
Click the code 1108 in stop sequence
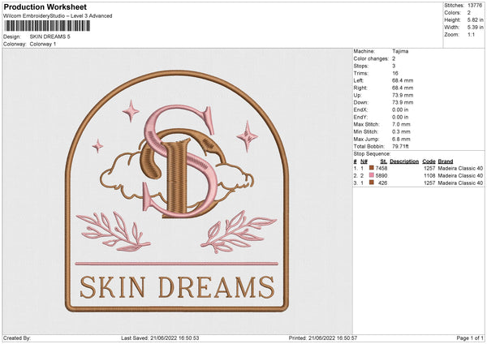pos(429,175)
